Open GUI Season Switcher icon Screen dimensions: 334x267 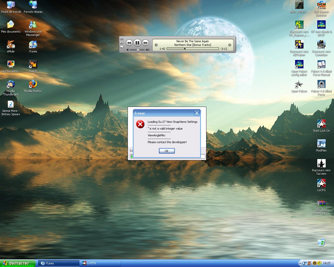click(x=321, y=5)
